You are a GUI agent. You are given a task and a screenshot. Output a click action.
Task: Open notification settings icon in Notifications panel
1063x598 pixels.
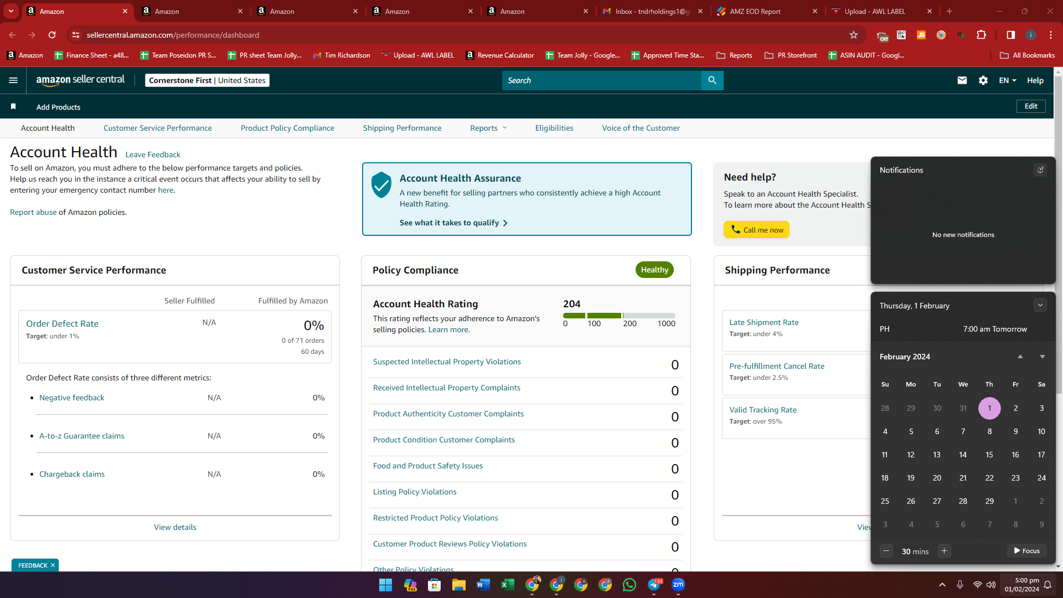[1040, 170]
